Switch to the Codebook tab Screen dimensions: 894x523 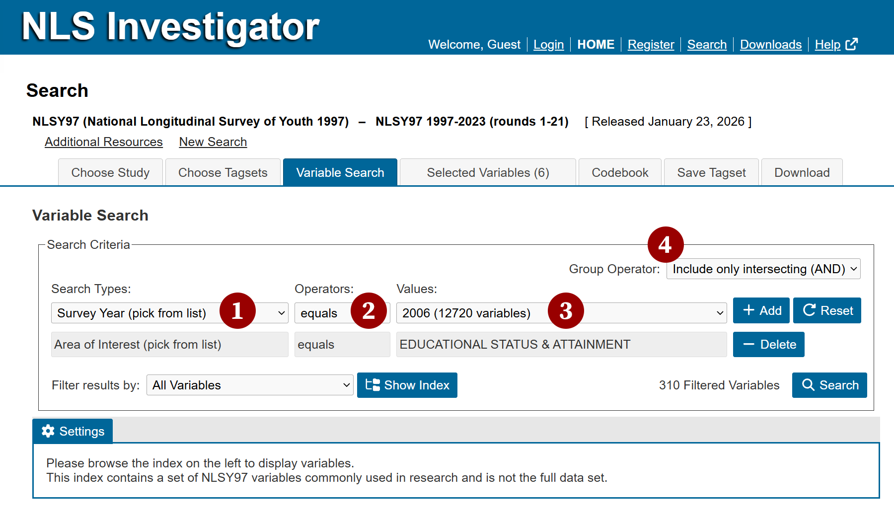(x=620, y=172)
